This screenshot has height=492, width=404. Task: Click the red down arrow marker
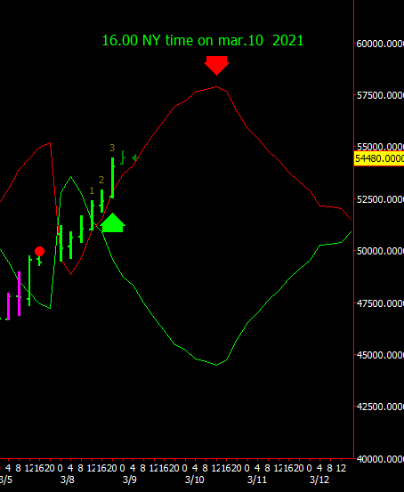click(x=216, y=66)
